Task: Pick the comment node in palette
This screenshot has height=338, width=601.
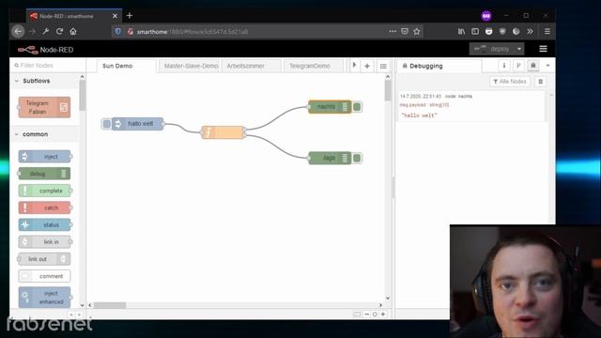Action: click(x=44, y=276)
